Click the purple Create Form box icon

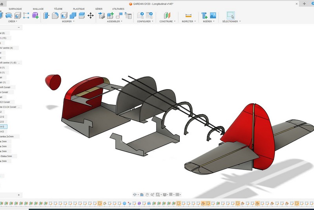(35, 15)
